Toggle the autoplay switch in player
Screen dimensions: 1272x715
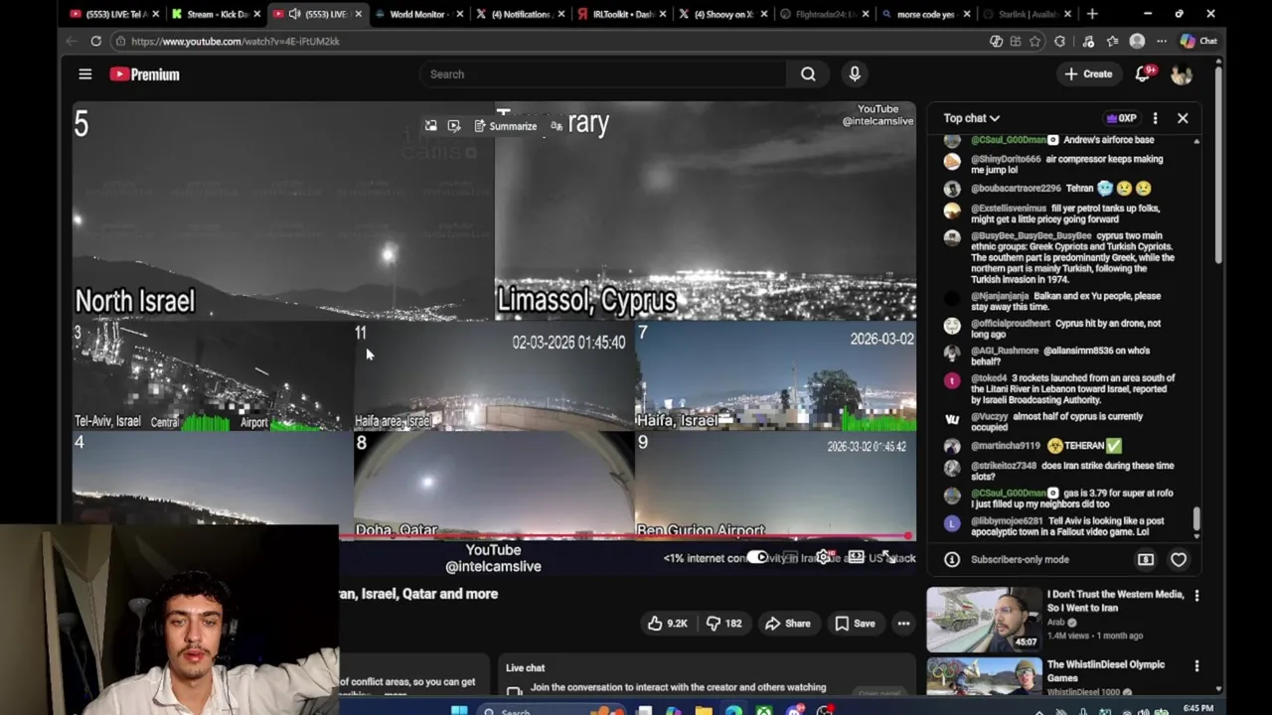pos(758,557)
